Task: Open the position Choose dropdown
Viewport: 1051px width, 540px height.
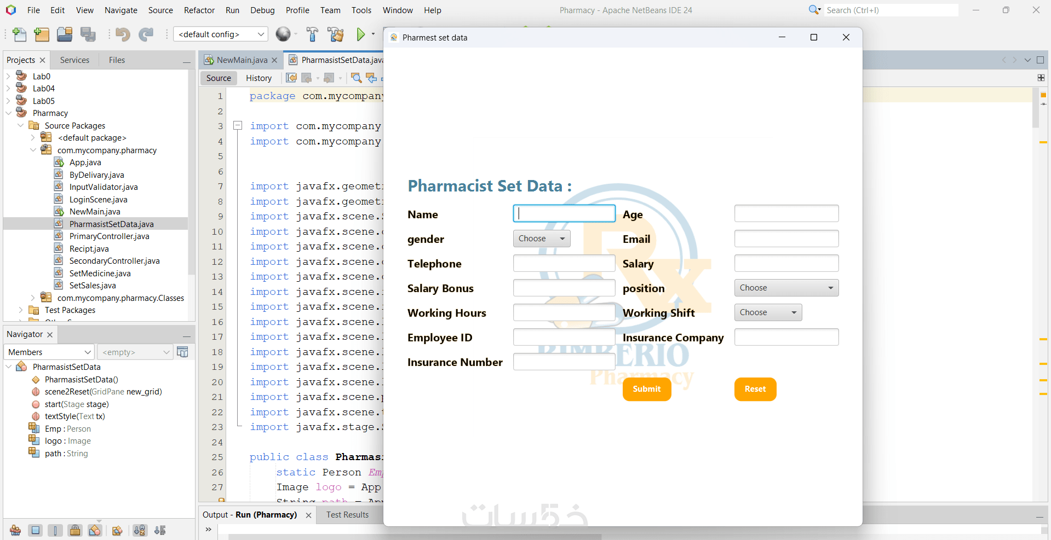Action: (x=786, y=288)
